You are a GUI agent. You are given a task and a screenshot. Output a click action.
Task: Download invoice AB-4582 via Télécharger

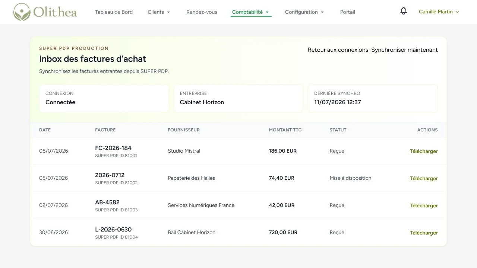click(424, 205)
